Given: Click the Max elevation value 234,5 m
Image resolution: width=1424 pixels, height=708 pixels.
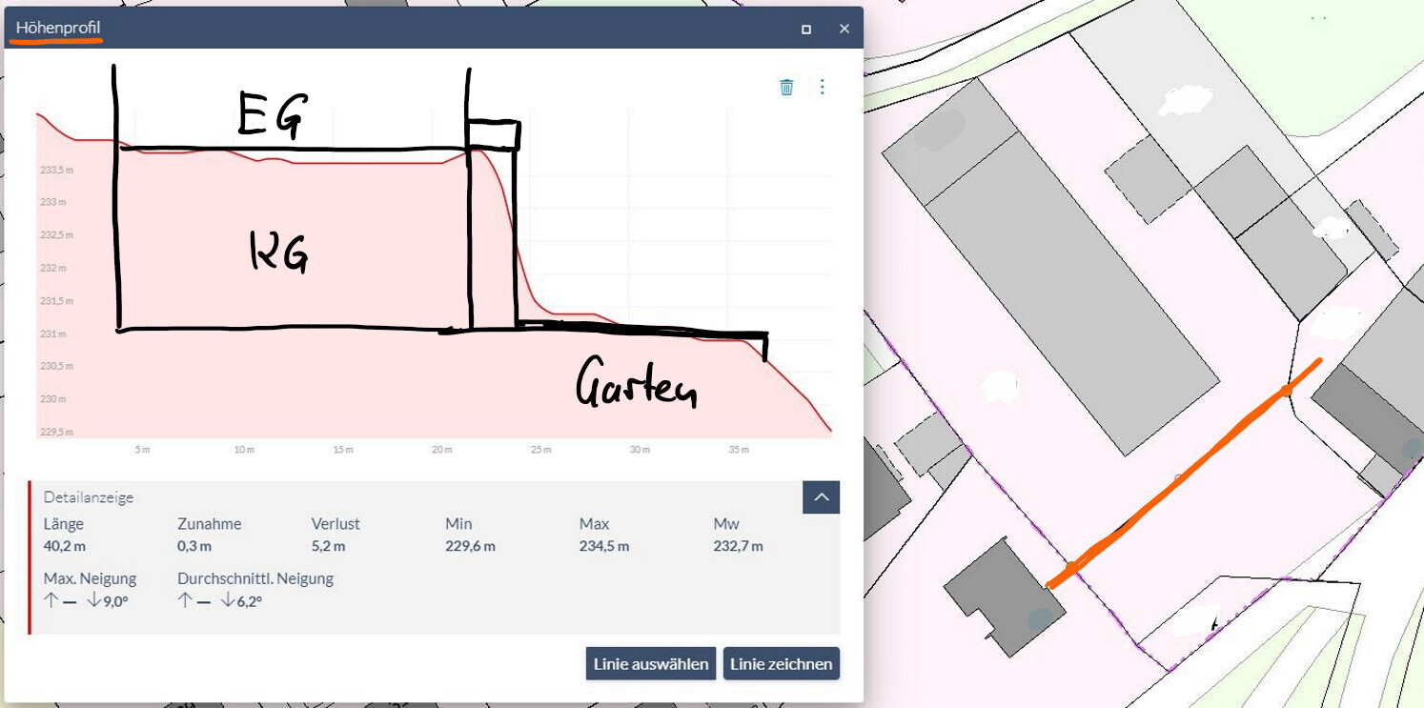Looking at the screenshot, I should click(x=603, y=546).
